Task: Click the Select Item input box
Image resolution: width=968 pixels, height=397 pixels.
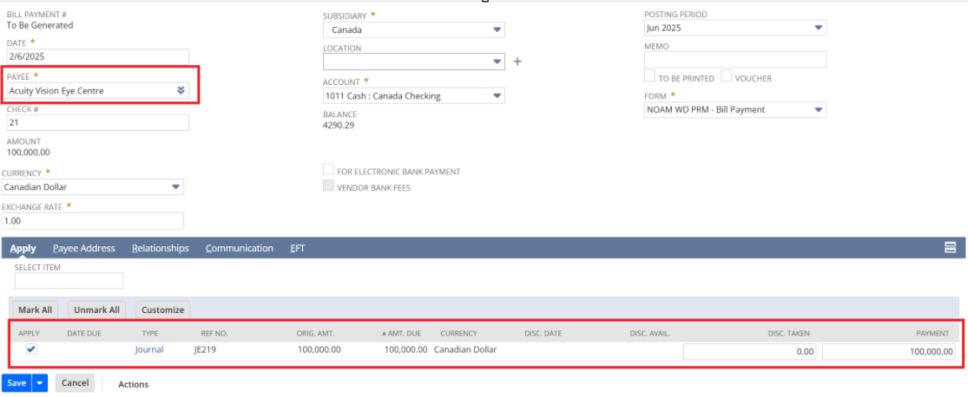Action: tap(69, 281)
